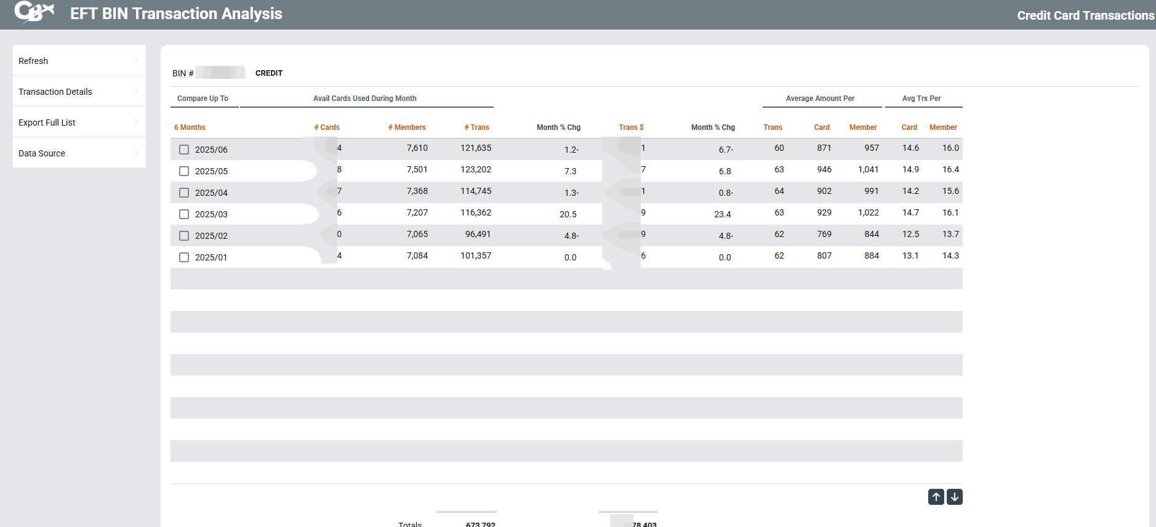Click the chevron beside Export Full List

(136, 122)
